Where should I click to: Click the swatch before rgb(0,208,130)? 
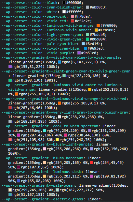(10, 81)
